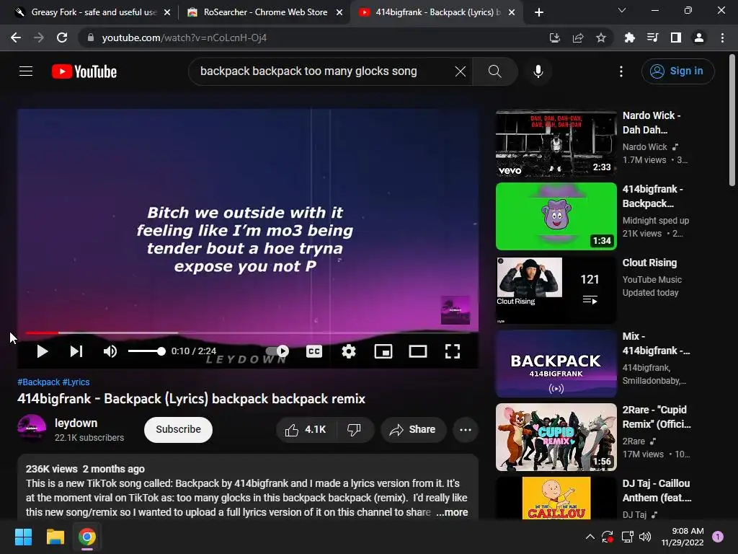Go to the YouTube home logo

[x=84, y=71]
